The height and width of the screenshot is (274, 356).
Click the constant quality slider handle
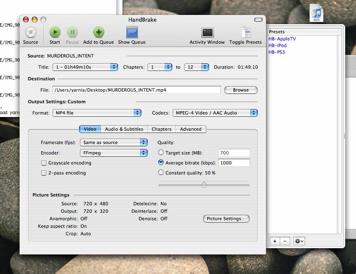[x=204, y=184]
